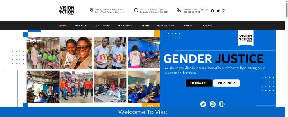
Task: Click Instagram circle icon on banner
Action: [213, 104]
